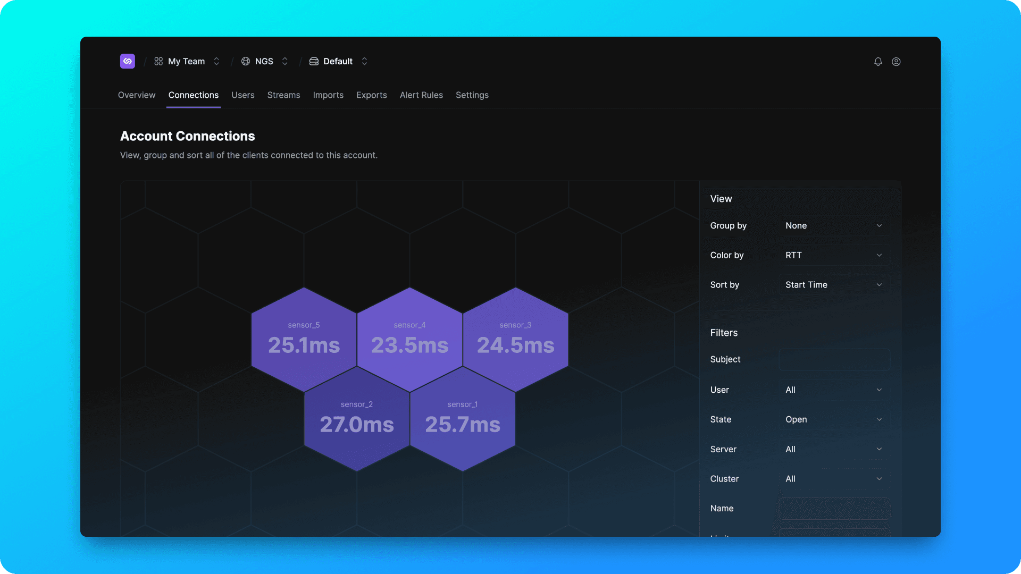Go to the Overview tab
Screen dimensions: 1021x574
(x=137, y=95)
